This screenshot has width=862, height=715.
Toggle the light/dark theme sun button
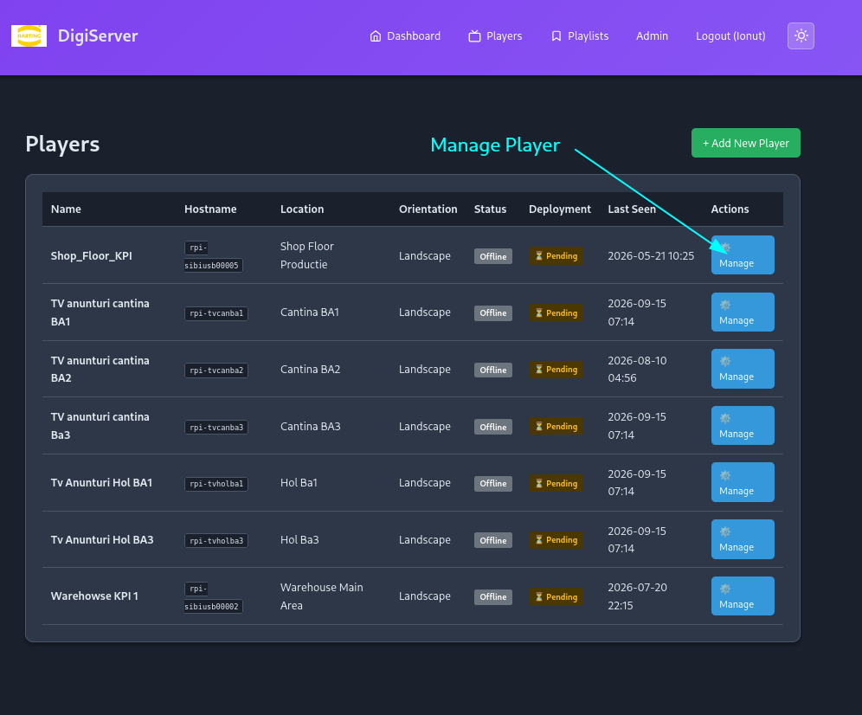[x=801, y=35]
